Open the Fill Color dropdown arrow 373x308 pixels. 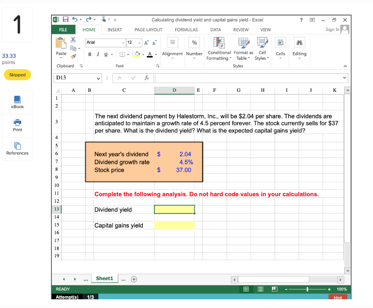[142, 54]
